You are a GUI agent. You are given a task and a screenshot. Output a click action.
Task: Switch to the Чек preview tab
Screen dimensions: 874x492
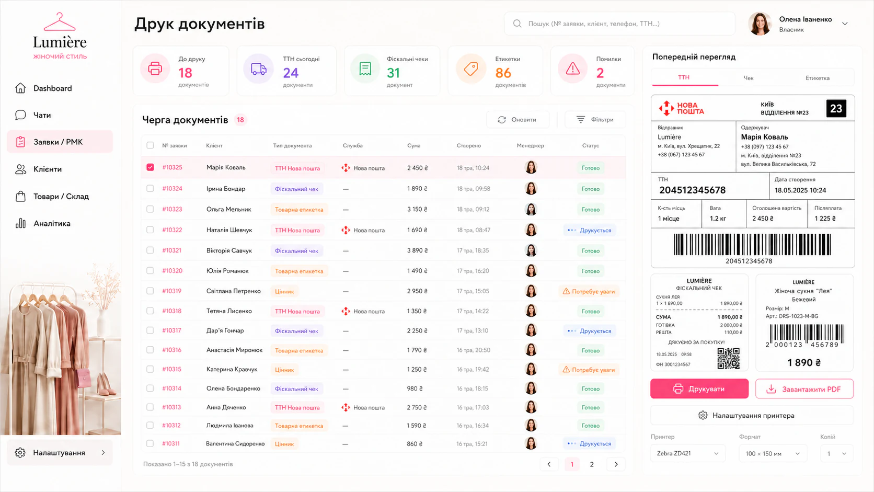pos(749,78)
